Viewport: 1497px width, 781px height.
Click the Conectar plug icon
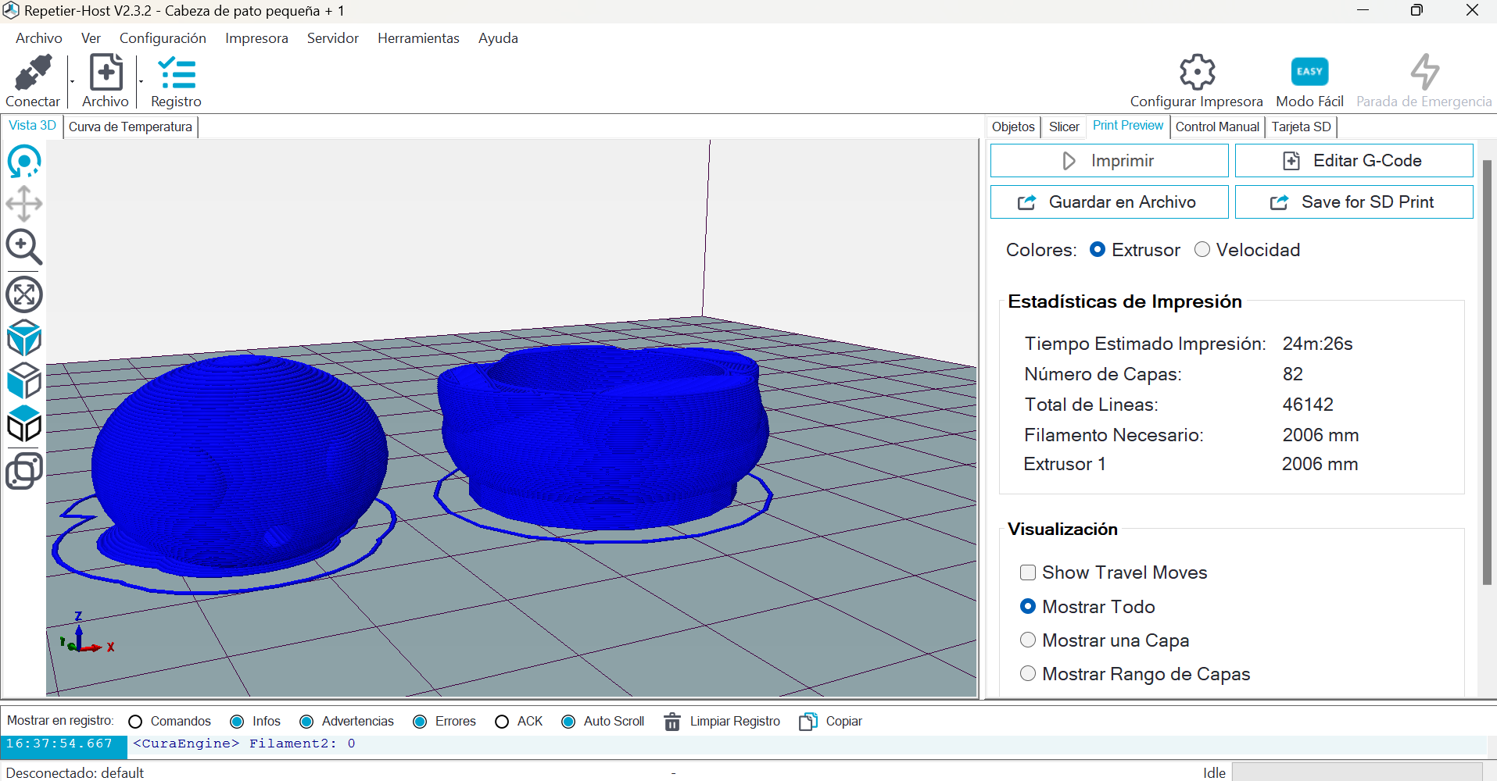tap(33, 73)
